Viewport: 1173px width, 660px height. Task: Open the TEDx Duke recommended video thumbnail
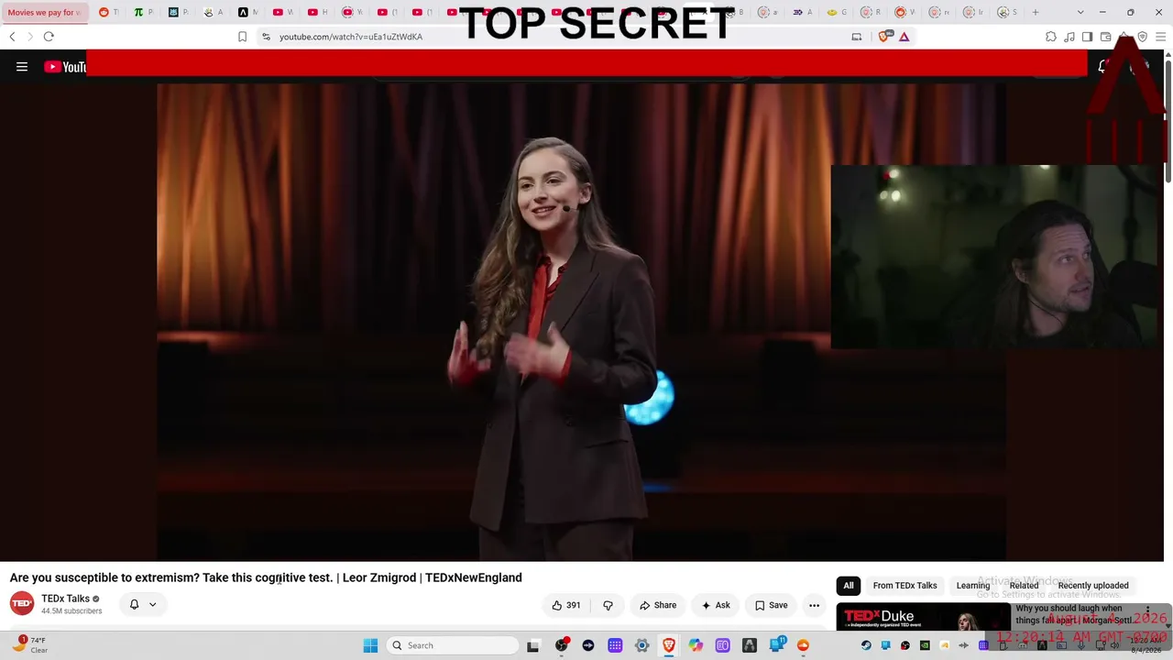point(923,617)
